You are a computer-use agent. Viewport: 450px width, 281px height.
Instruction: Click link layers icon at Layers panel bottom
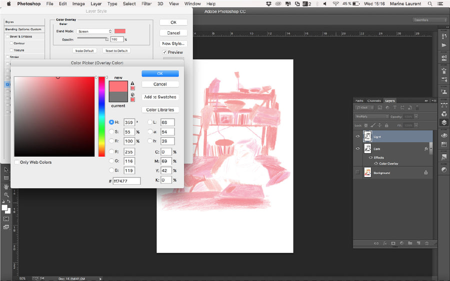pos(376,243)
